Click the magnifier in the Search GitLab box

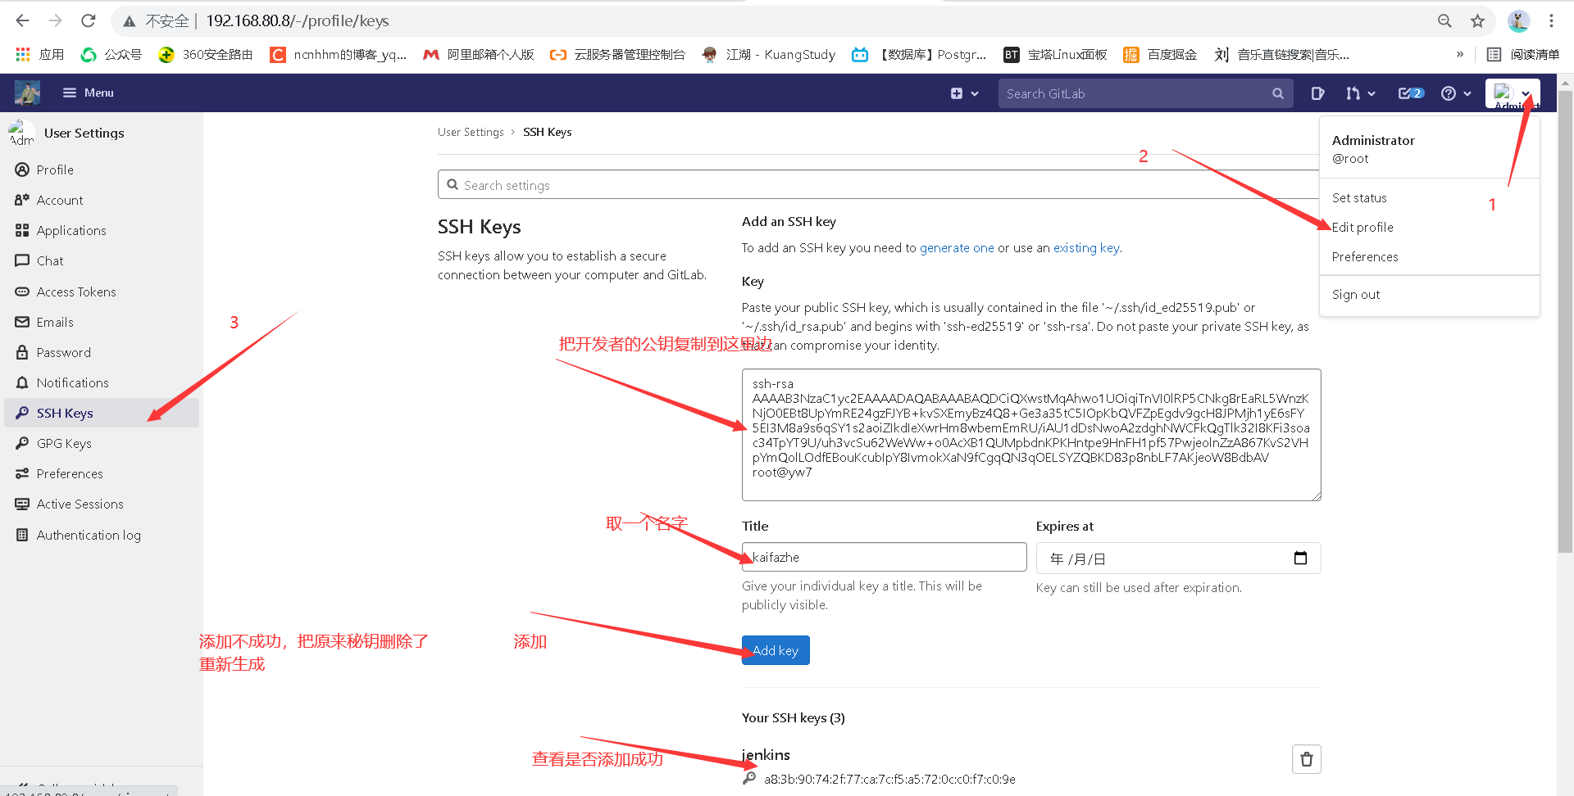coord(1278,93)
